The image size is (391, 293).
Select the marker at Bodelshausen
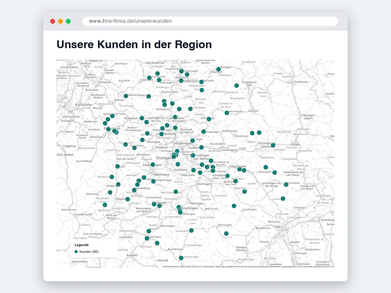[x=149, y=231]
